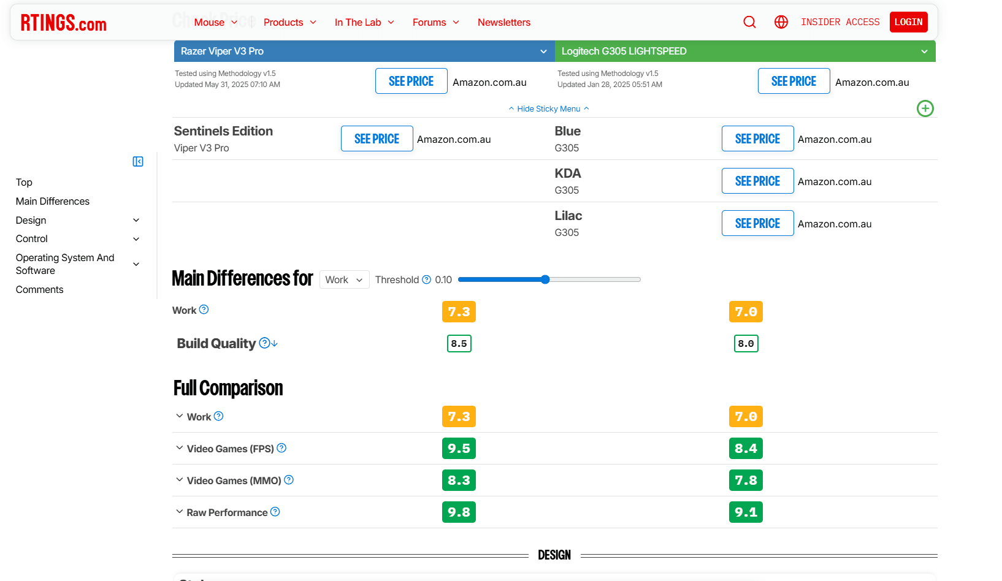The width and height of the screenshot is (1002, 581).
Task: Click Amazon.com.au next to Sentinels Edition
Action: 454,139
